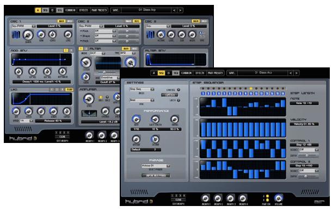This screenshot has width=332, height=212.
Task: Click the Osc 1 waveform display icon
Action: 16,35
